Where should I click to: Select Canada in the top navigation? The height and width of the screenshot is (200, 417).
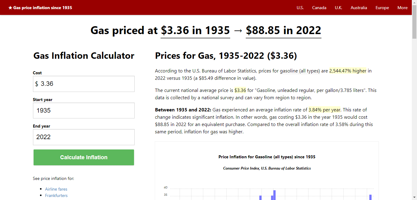pos(319,8)
